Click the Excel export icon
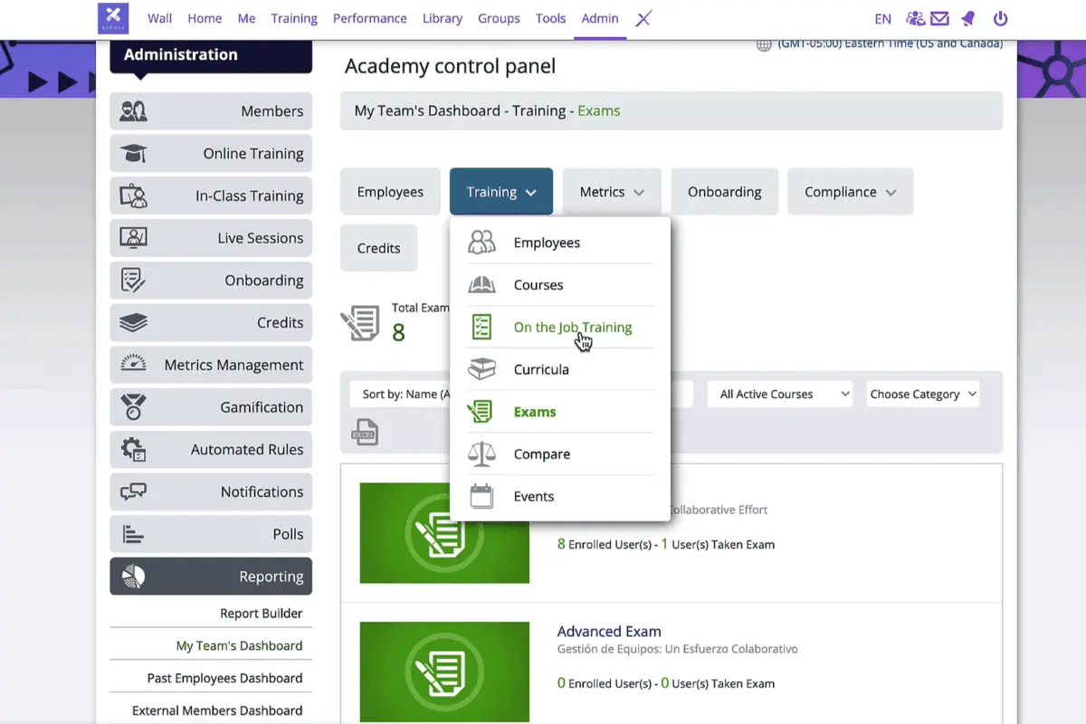The height and width of the screenshot is (724, 1086). (x=365, y=432)
